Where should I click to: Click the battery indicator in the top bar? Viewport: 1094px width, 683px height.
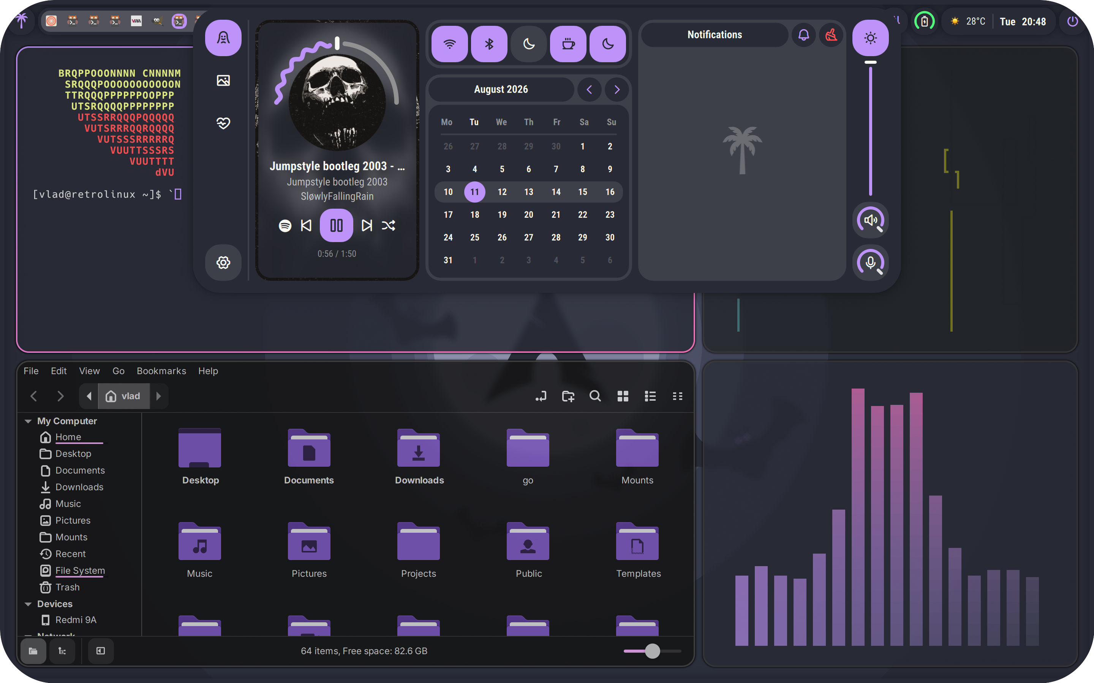click(925, 21)
